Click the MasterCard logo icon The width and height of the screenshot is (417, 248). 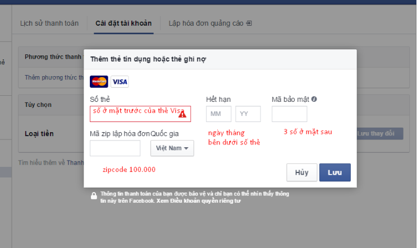click(99, 81)
